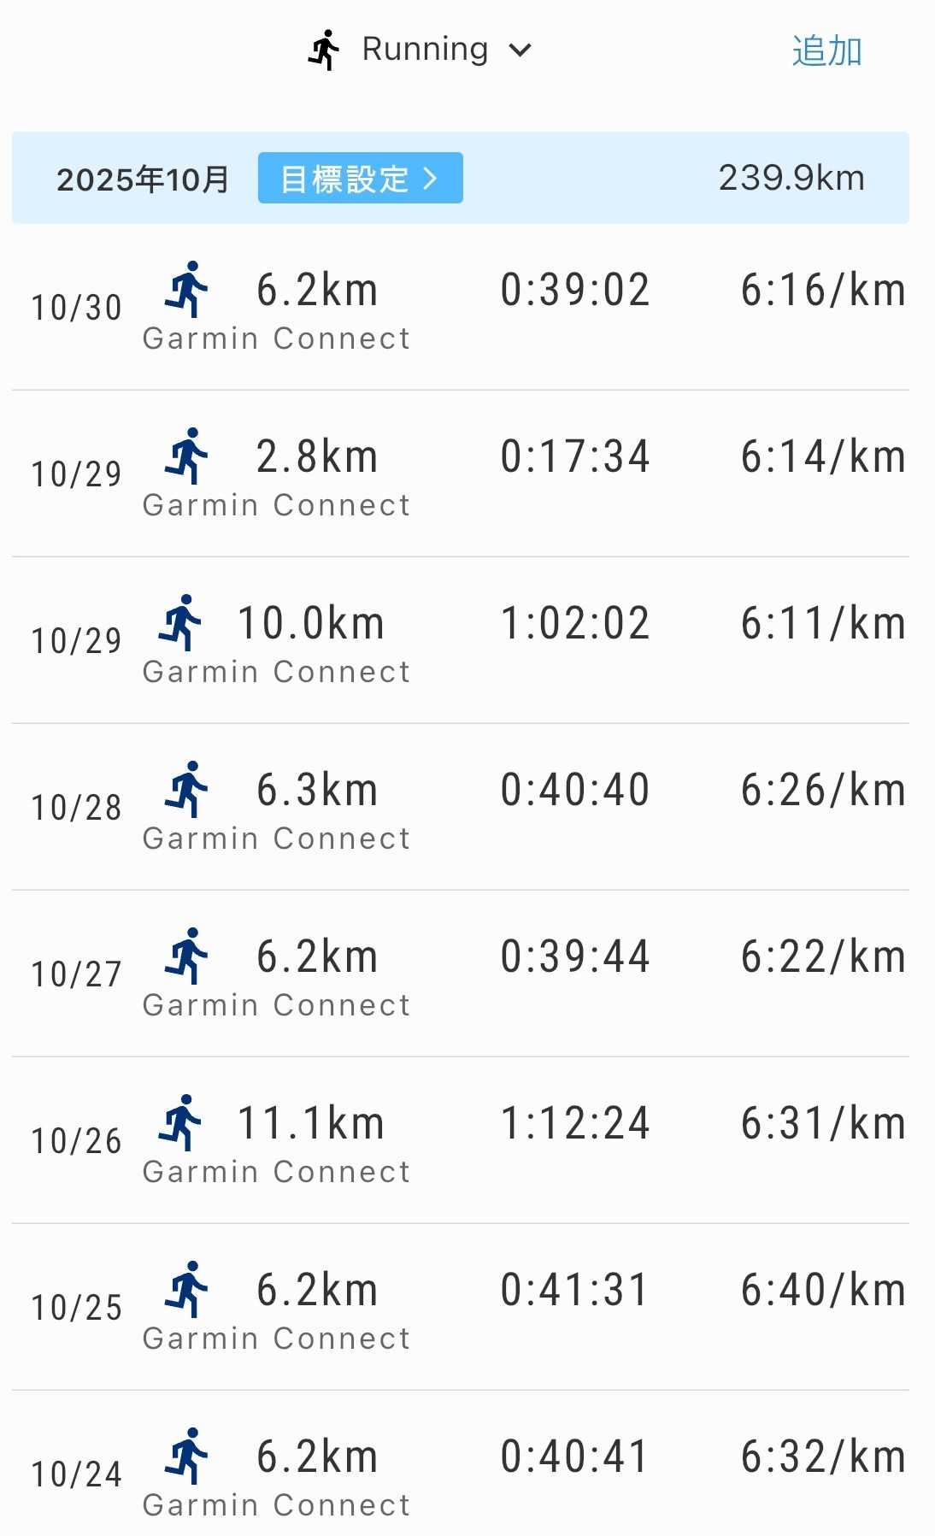Open the Running activity type dropdown
Image resolution: width=935 pixels, height=1536 pixels.
[425, 50]
